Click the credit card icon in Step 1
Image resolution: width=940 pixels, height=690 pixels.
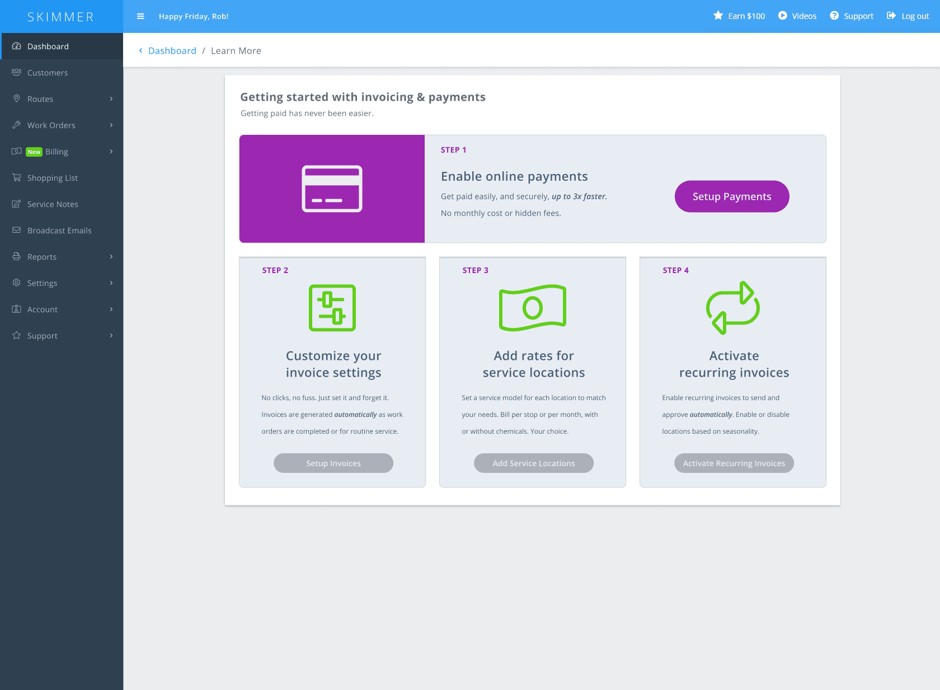click(x=332, y=189)
